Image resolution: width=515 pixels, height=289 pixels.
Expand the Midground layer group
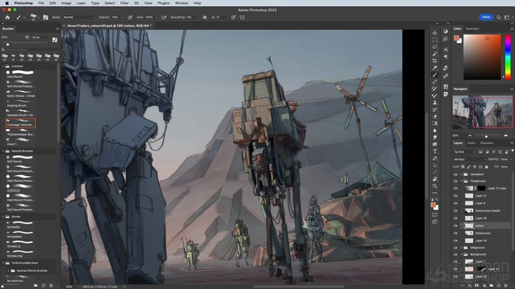[x=462, y=247]
